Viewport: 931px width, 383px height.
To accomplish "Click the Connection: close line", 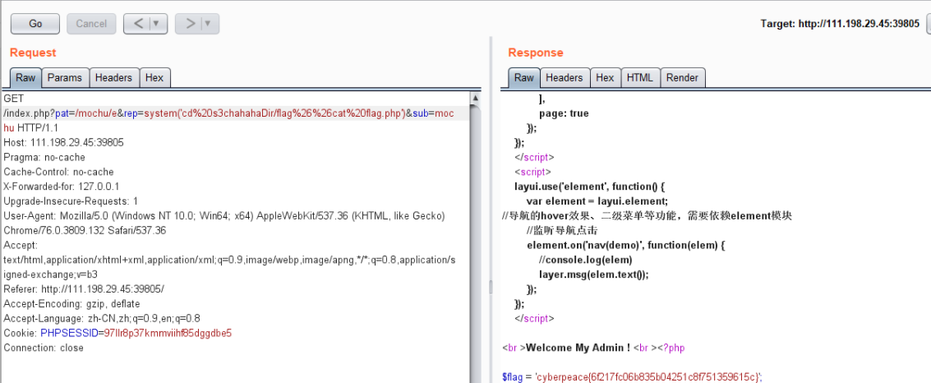I will tap(44, 348).
